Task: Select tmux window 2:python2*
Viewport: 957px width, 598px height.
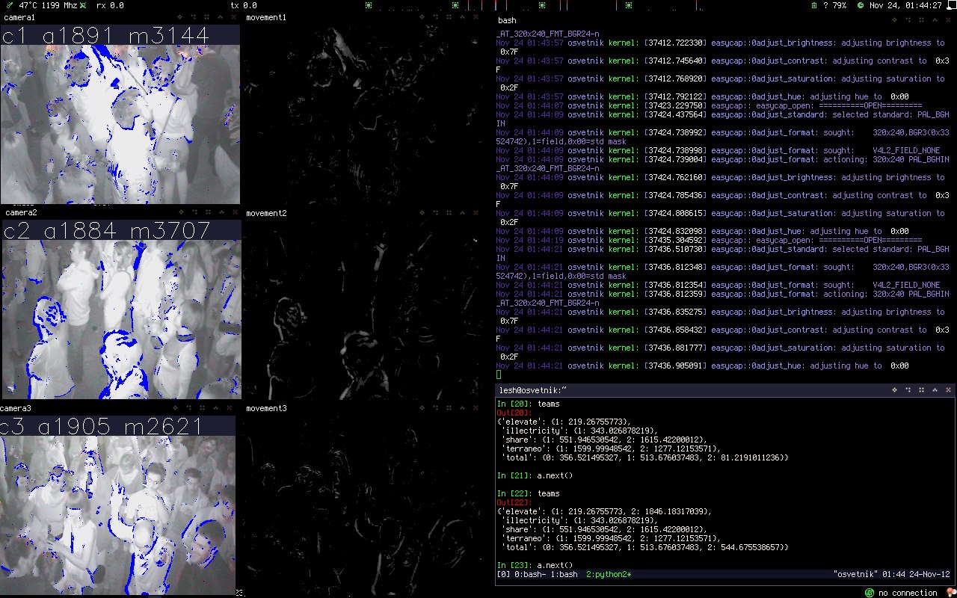Action: point(609,574)
